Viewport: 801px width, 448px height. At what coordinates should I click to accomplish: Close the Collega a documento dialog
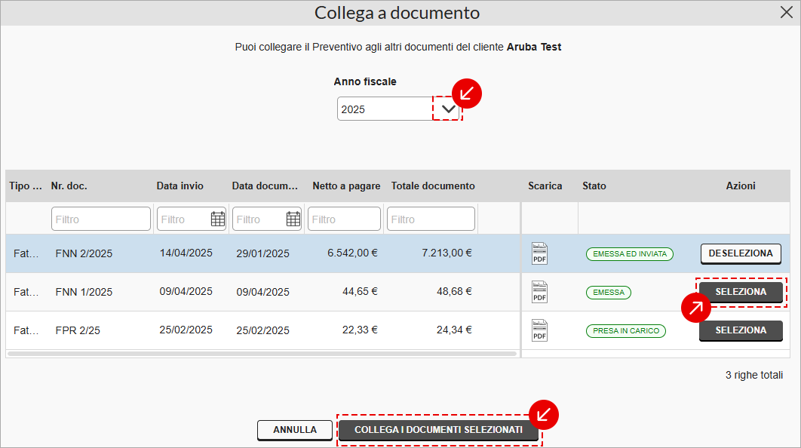[787, 12]
